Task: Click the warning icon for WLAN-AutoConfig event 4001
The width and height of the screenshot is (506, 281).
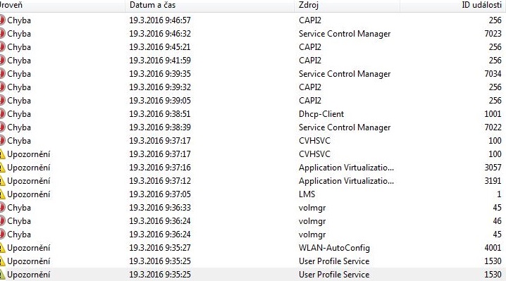Action: click(x=2, y=248)
